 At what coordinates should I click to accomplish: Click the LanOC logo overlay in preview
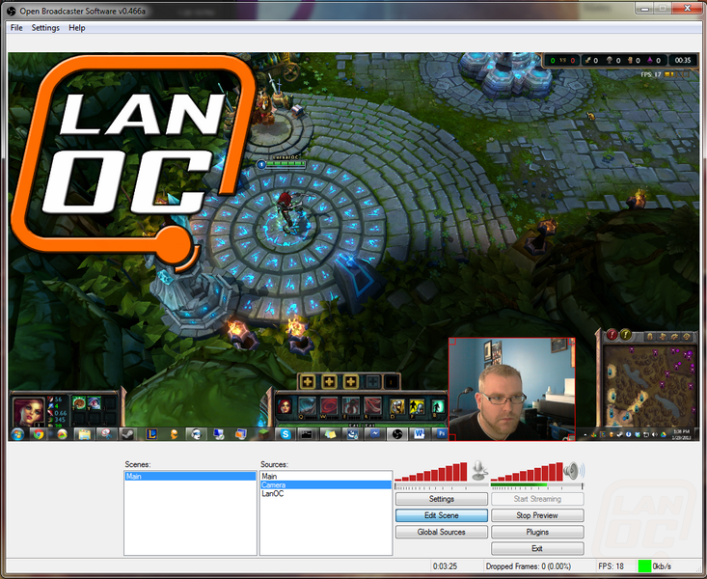tap(133, 162)
